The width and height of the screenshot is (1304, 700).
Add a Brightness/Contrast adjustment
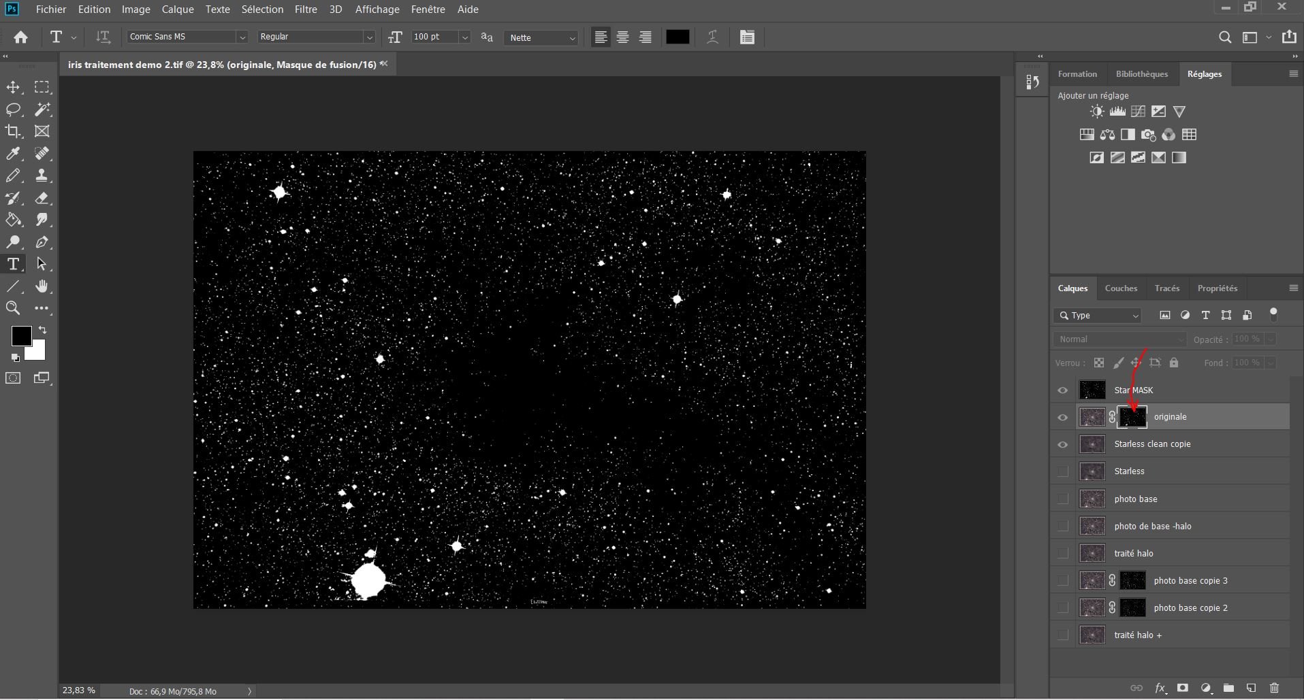[x=1096, y=112]
